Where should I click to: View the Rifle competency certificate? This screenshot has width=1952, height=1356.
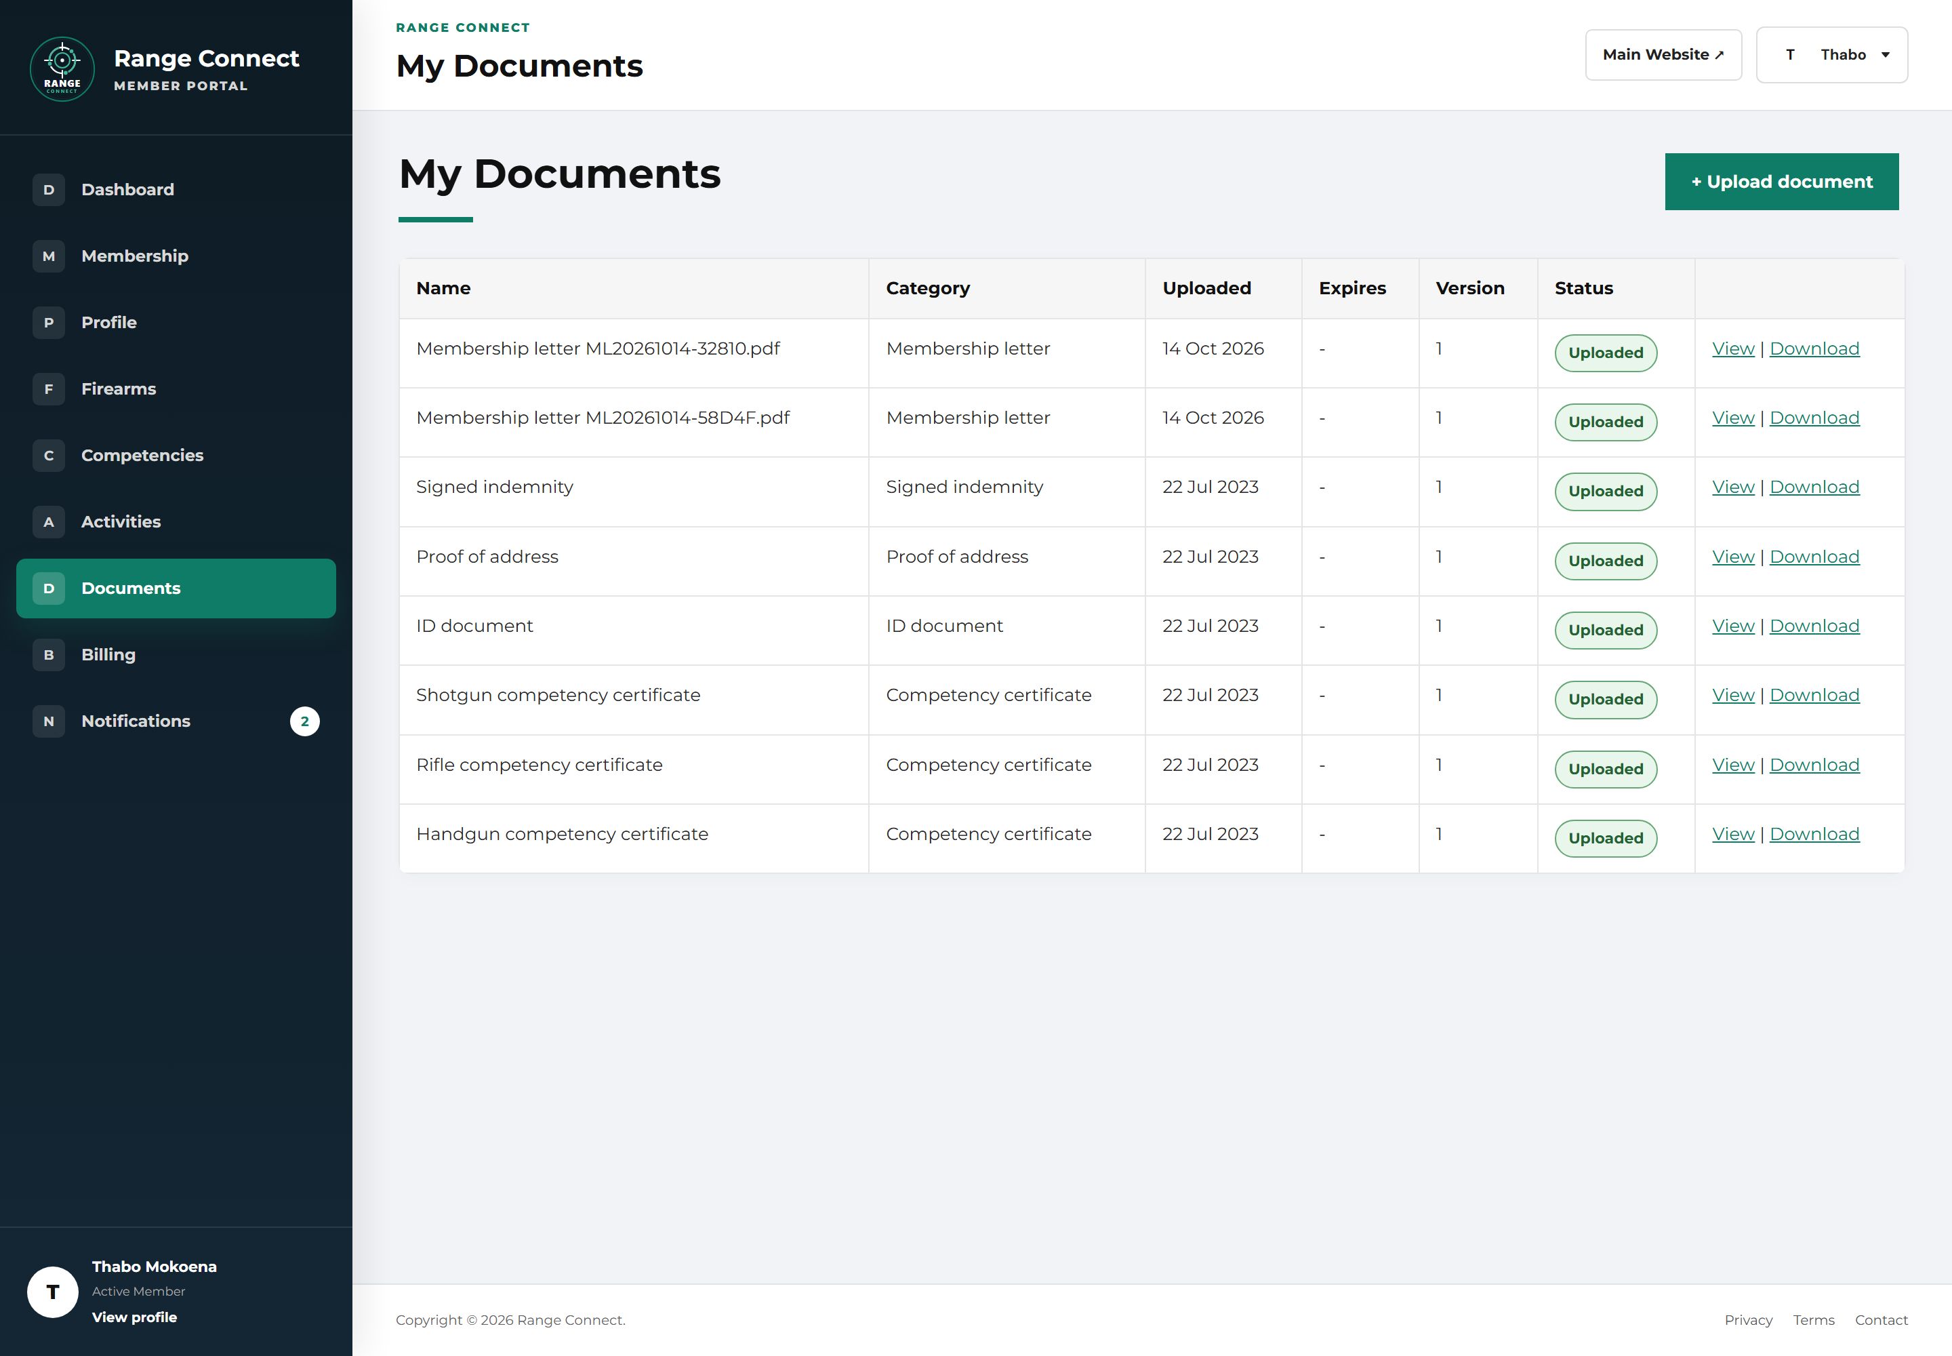(x=1733, y=765)
